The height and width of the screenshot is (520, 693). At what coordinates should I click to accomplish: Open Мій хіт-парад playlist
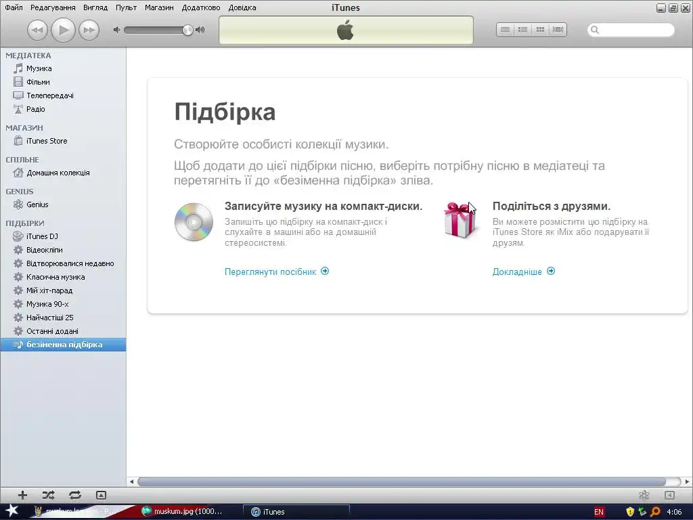[63, 290]
